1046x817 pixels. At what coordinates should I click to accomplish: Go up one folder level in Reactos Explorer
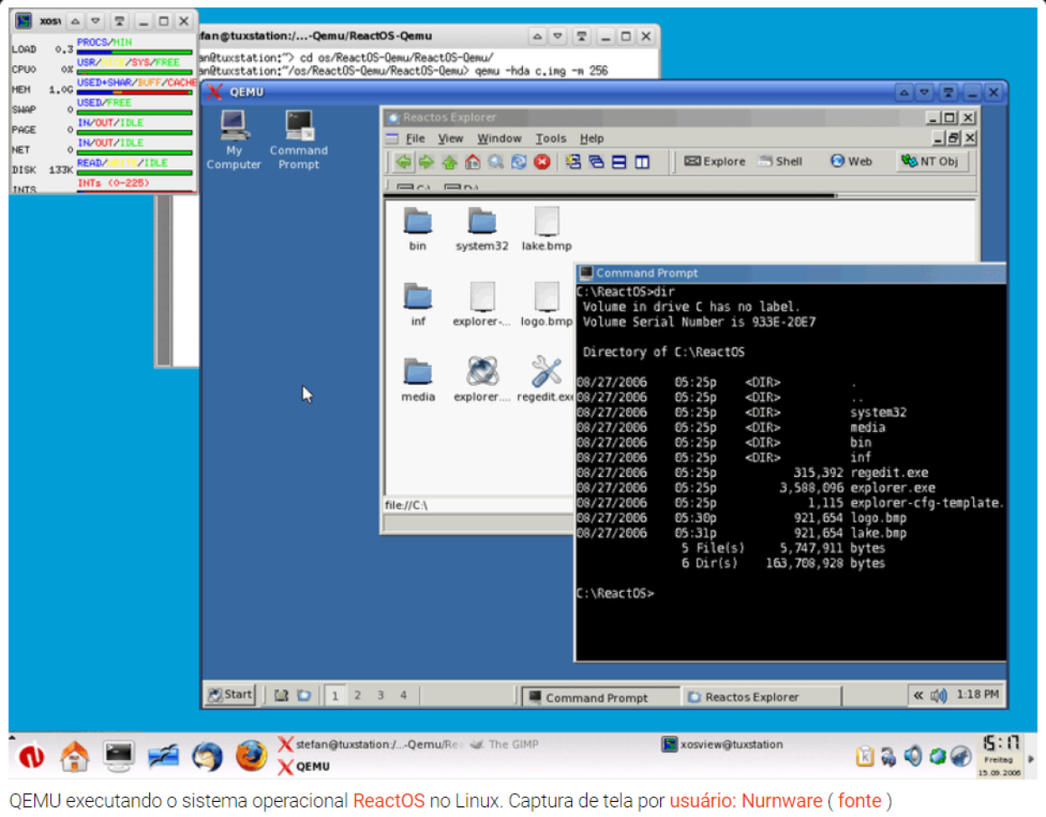449,162
